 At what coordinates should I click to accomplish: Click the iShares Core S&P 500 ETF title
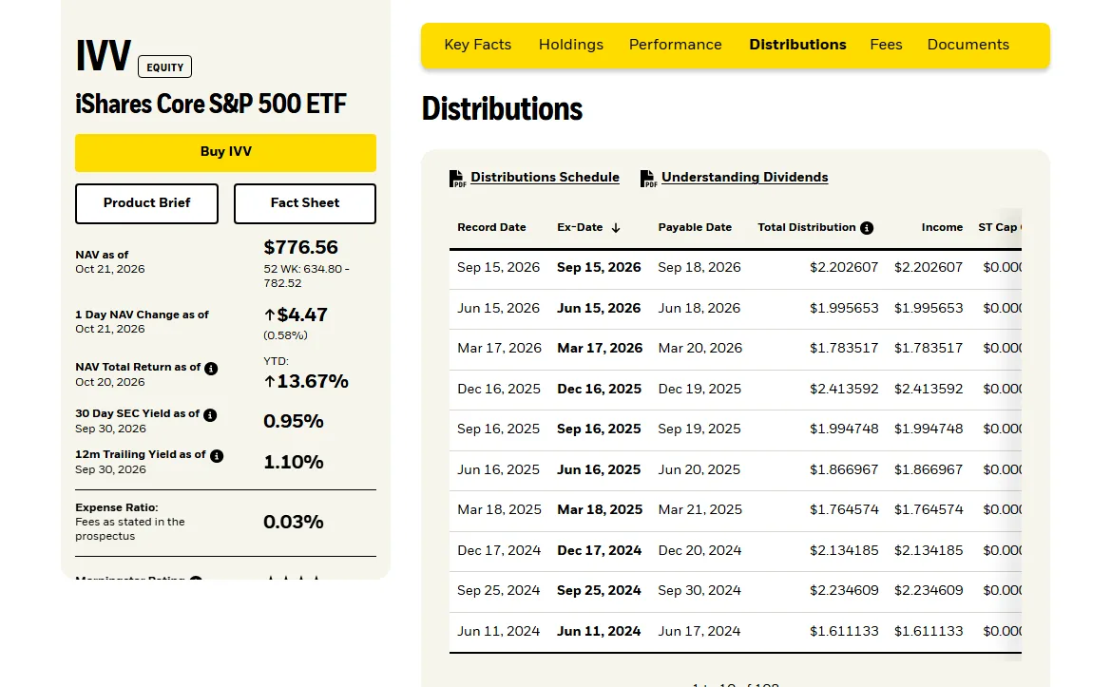click(x=210, y=105)
